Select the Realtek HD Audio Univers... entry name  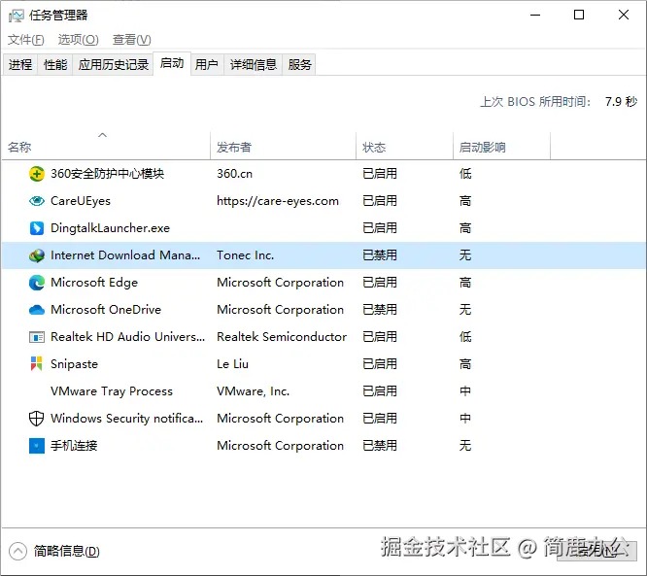tap(128, 337)
